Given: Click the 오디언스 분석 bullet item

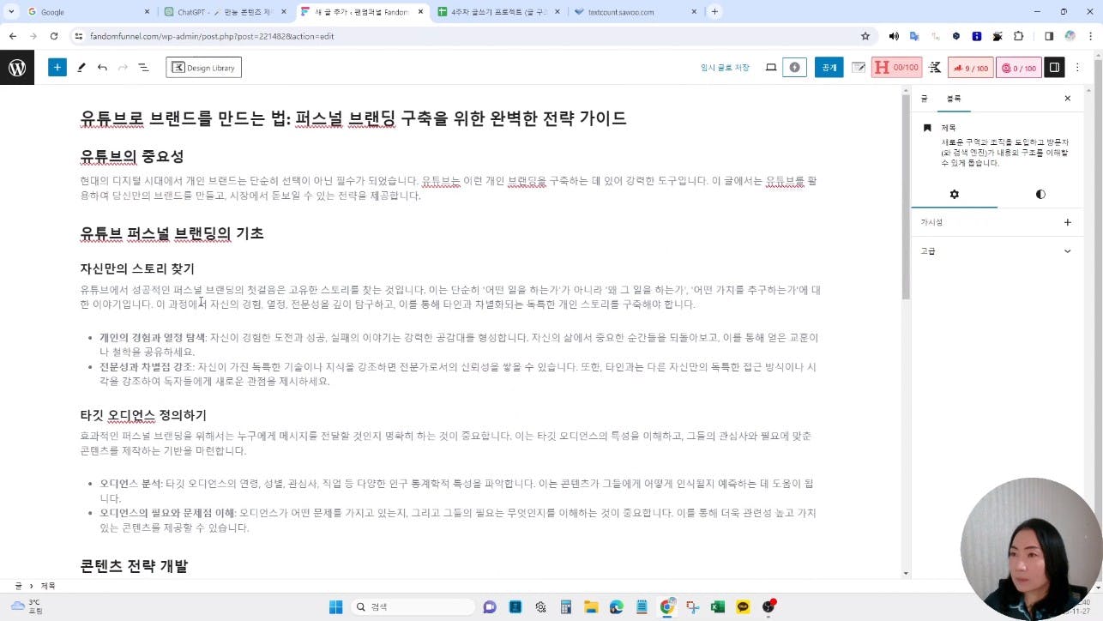Looking at the screenshot, I should 459,491.
